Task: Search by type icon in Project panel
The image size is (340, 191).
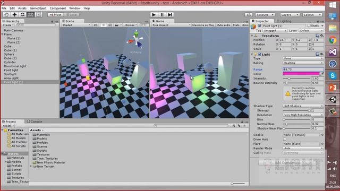Action: [x=234, y=126]
